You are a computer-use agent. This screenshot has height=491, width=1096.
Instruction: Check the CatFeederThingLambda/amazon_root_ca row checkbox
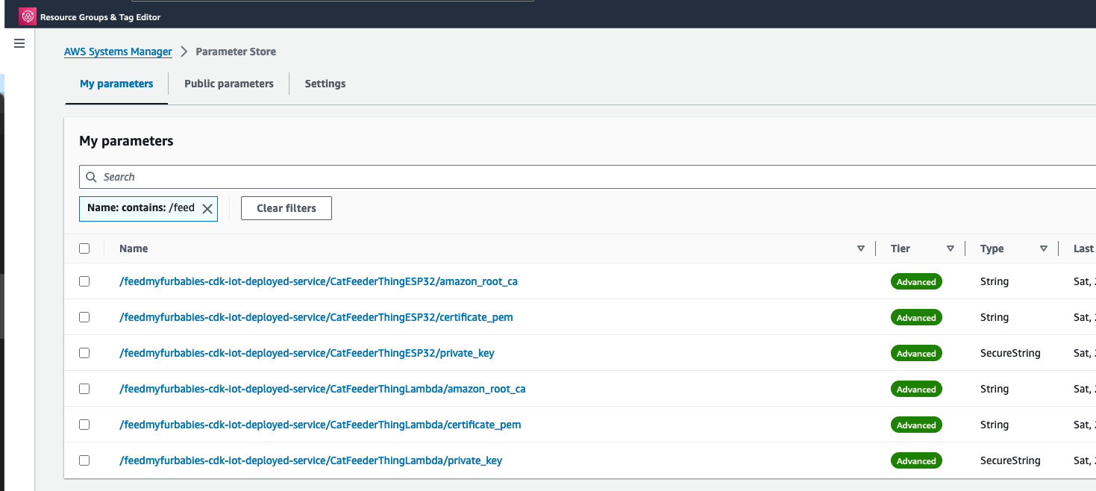click(x=84, y=389)
